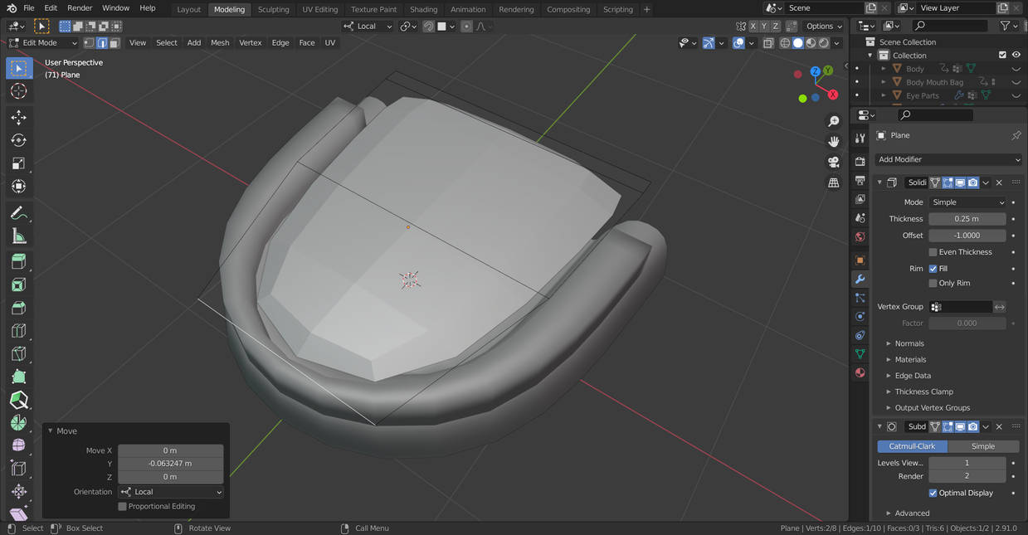Select the Move tool in the toolbar

click(x=18, y=118)
